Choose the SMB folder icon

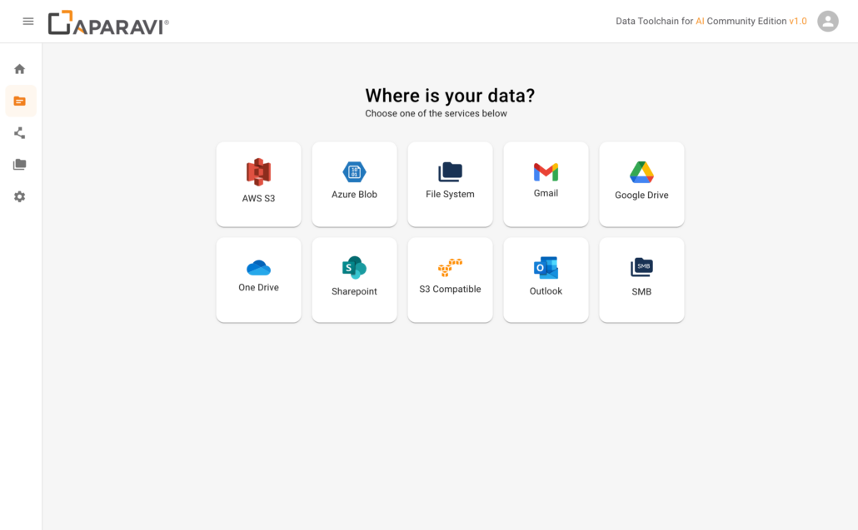coord(641,268)
